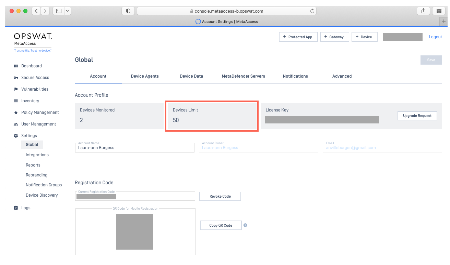Open Dashboard in the sidebar
The width and height of the screenshot is (450, 265).
32,66
